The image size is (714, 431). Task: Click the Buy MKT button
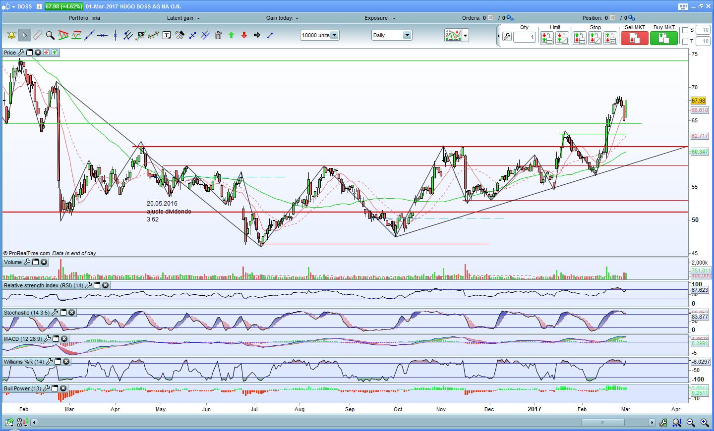(663, 38)
